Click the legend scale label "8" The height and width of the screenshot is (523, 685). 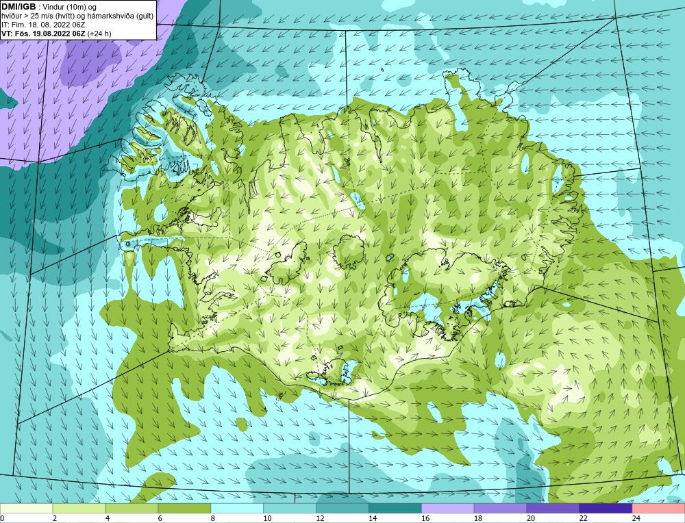pos(213,518)
